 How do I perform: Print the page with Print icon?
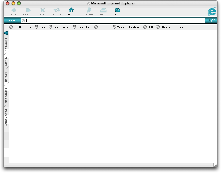pos(103,12)
